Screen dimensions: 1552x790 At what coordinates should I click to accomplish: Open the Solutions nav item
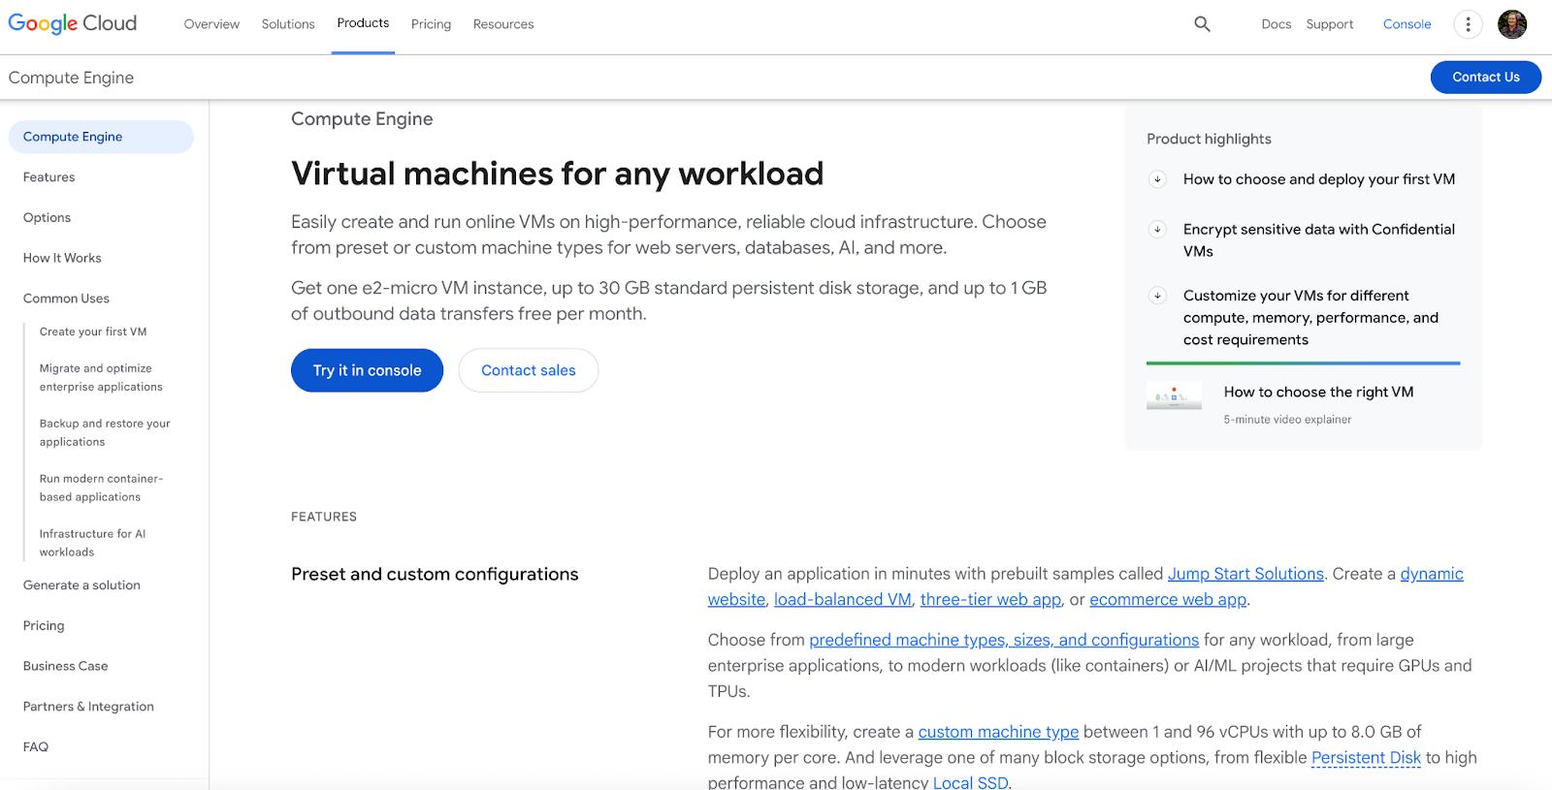[x=288, y=24]
